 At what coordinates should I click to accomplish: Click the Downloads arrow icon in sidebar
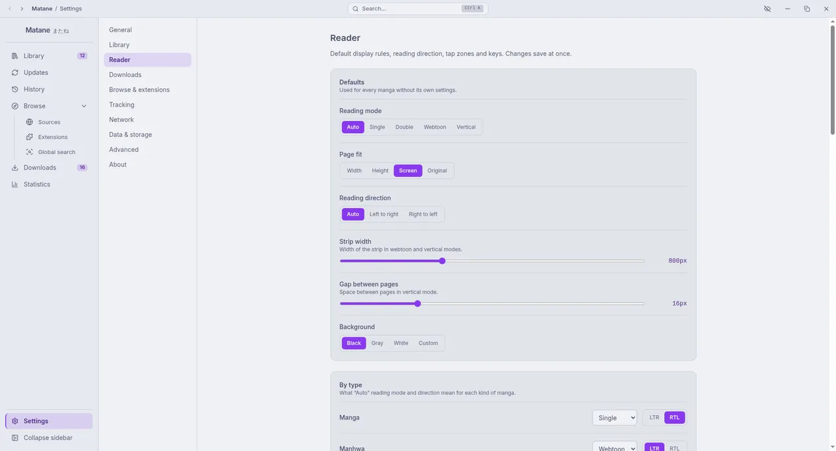(15, 168)
